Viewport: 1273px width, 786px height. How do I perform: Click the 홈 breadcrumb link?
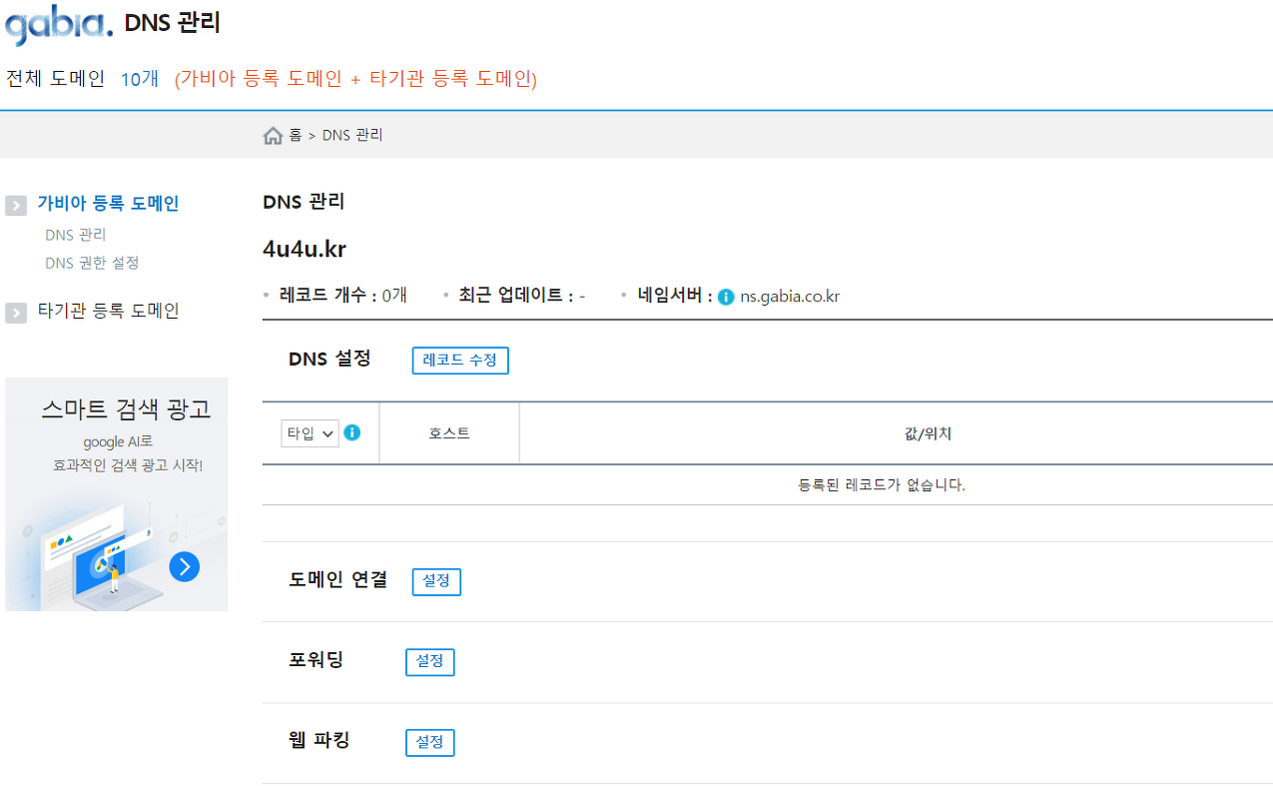294,135
